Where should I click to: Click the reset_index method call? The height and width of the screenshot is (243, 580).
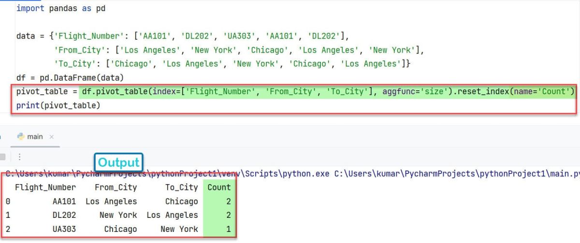[481, 92]
